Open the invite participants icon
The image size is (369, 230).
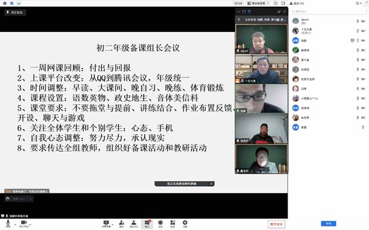coord(121,224)
